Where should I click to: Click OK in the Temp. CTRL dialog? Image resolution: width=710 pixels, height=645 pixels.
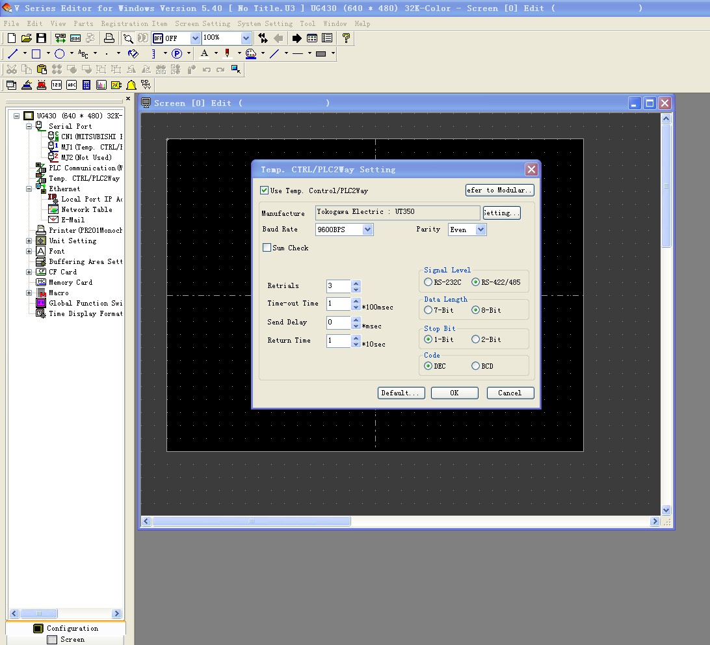454,393
